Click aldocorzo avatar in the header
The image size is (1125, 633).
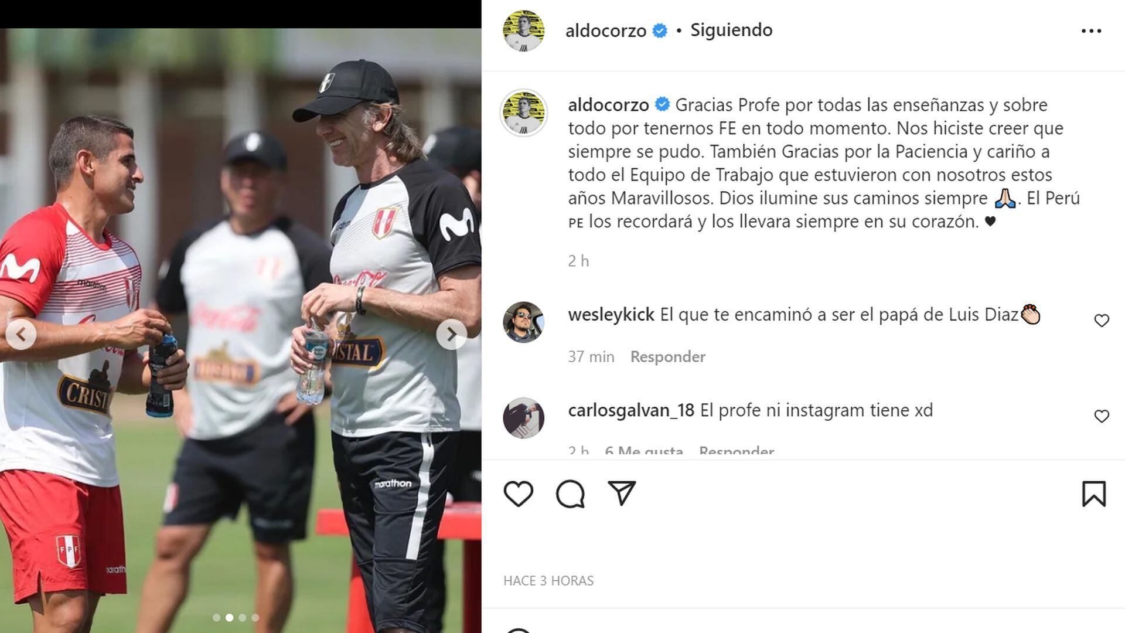[523, 30]
